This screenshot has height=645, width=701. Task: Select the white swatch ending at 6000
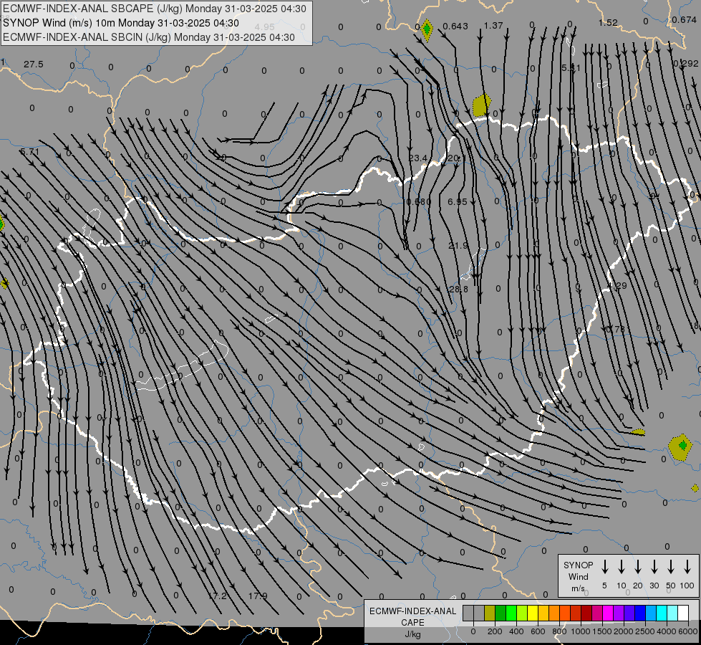point(683,613)
